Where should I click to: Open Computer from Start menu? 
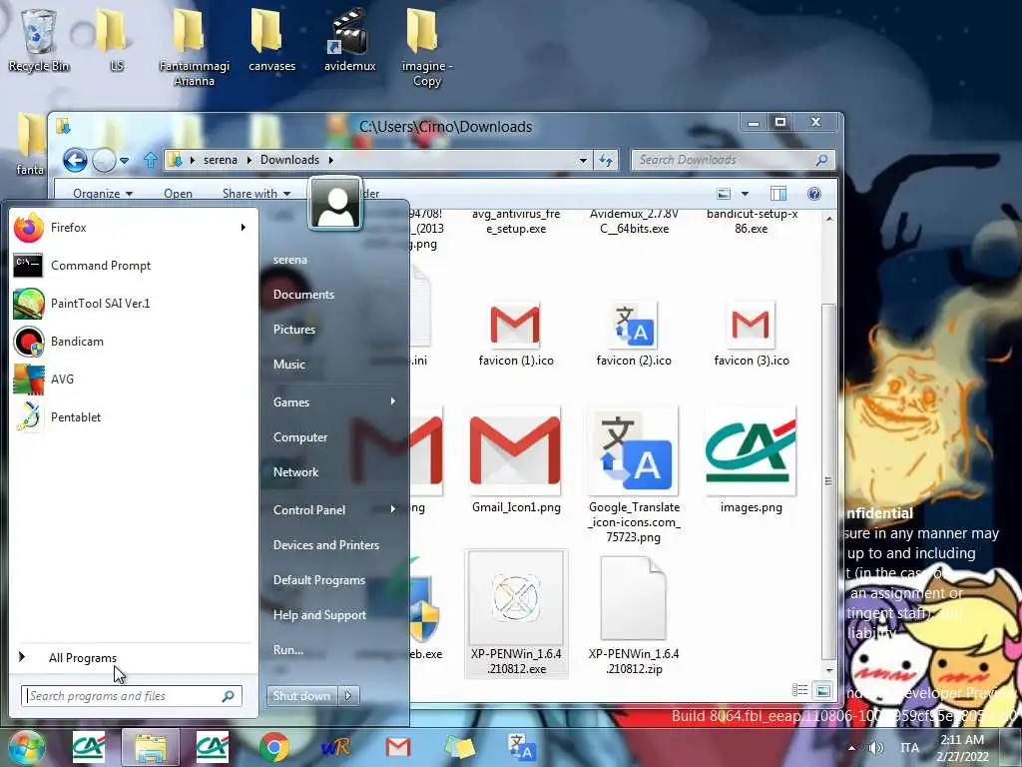(299, 437)
